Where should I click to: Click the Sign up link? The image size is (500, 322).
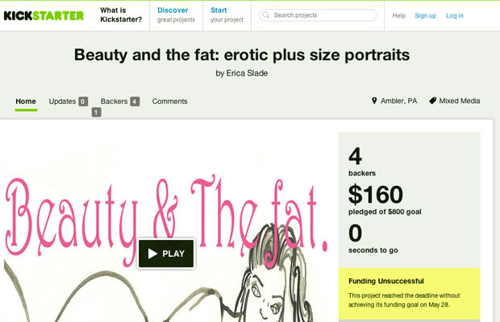click(425, 15)
